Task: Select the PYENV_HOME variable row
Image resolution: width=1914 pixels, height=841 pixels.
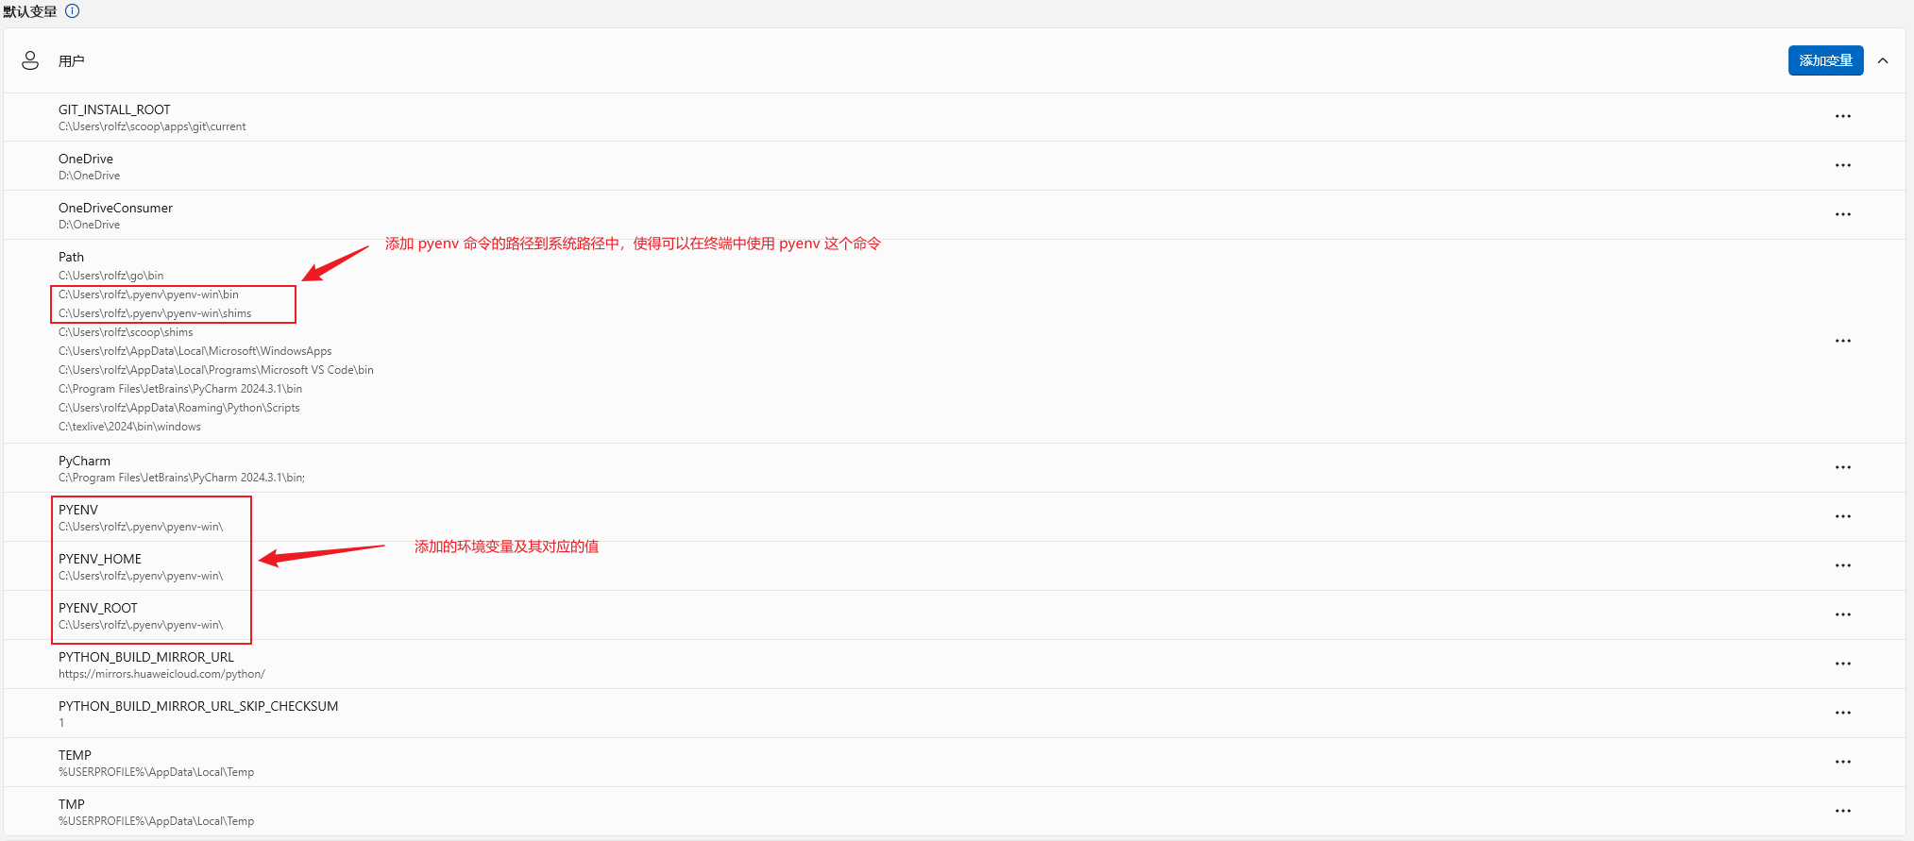Action: pos(100,559)
